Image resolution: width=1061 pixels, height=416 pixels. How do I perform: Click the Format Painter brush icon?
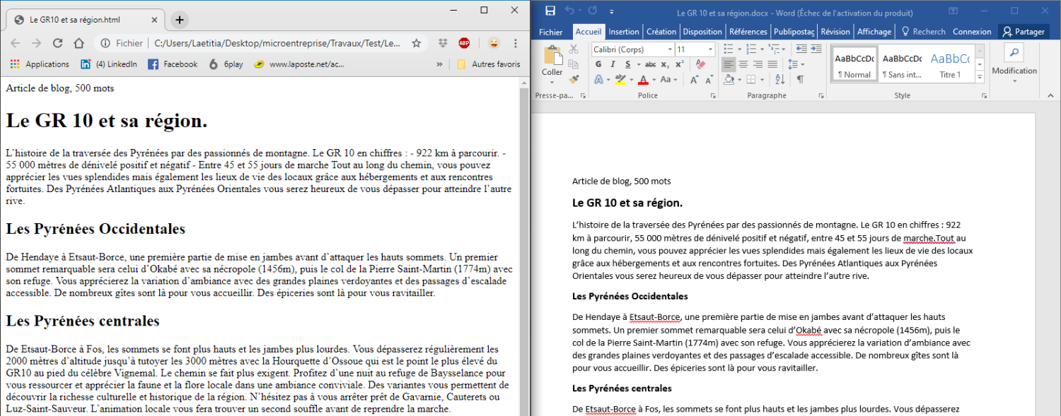point(574,79)
